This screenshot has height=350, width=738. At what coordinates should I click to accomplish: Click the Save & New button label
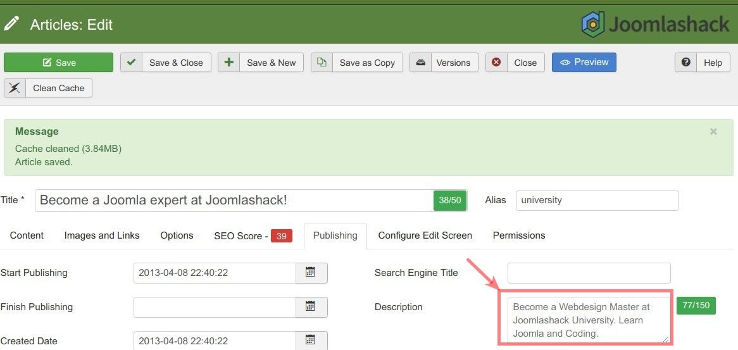(x=271, y=63)
